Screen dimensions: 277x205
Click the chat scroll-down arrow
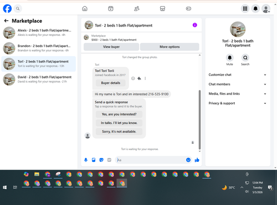pos(199,151)
